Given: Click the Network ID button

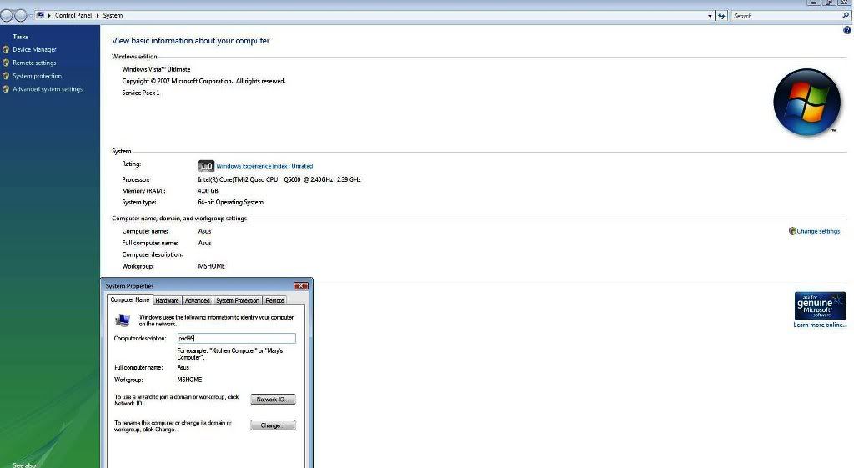Looking at the screenshot, I should [x=273, y=400].
